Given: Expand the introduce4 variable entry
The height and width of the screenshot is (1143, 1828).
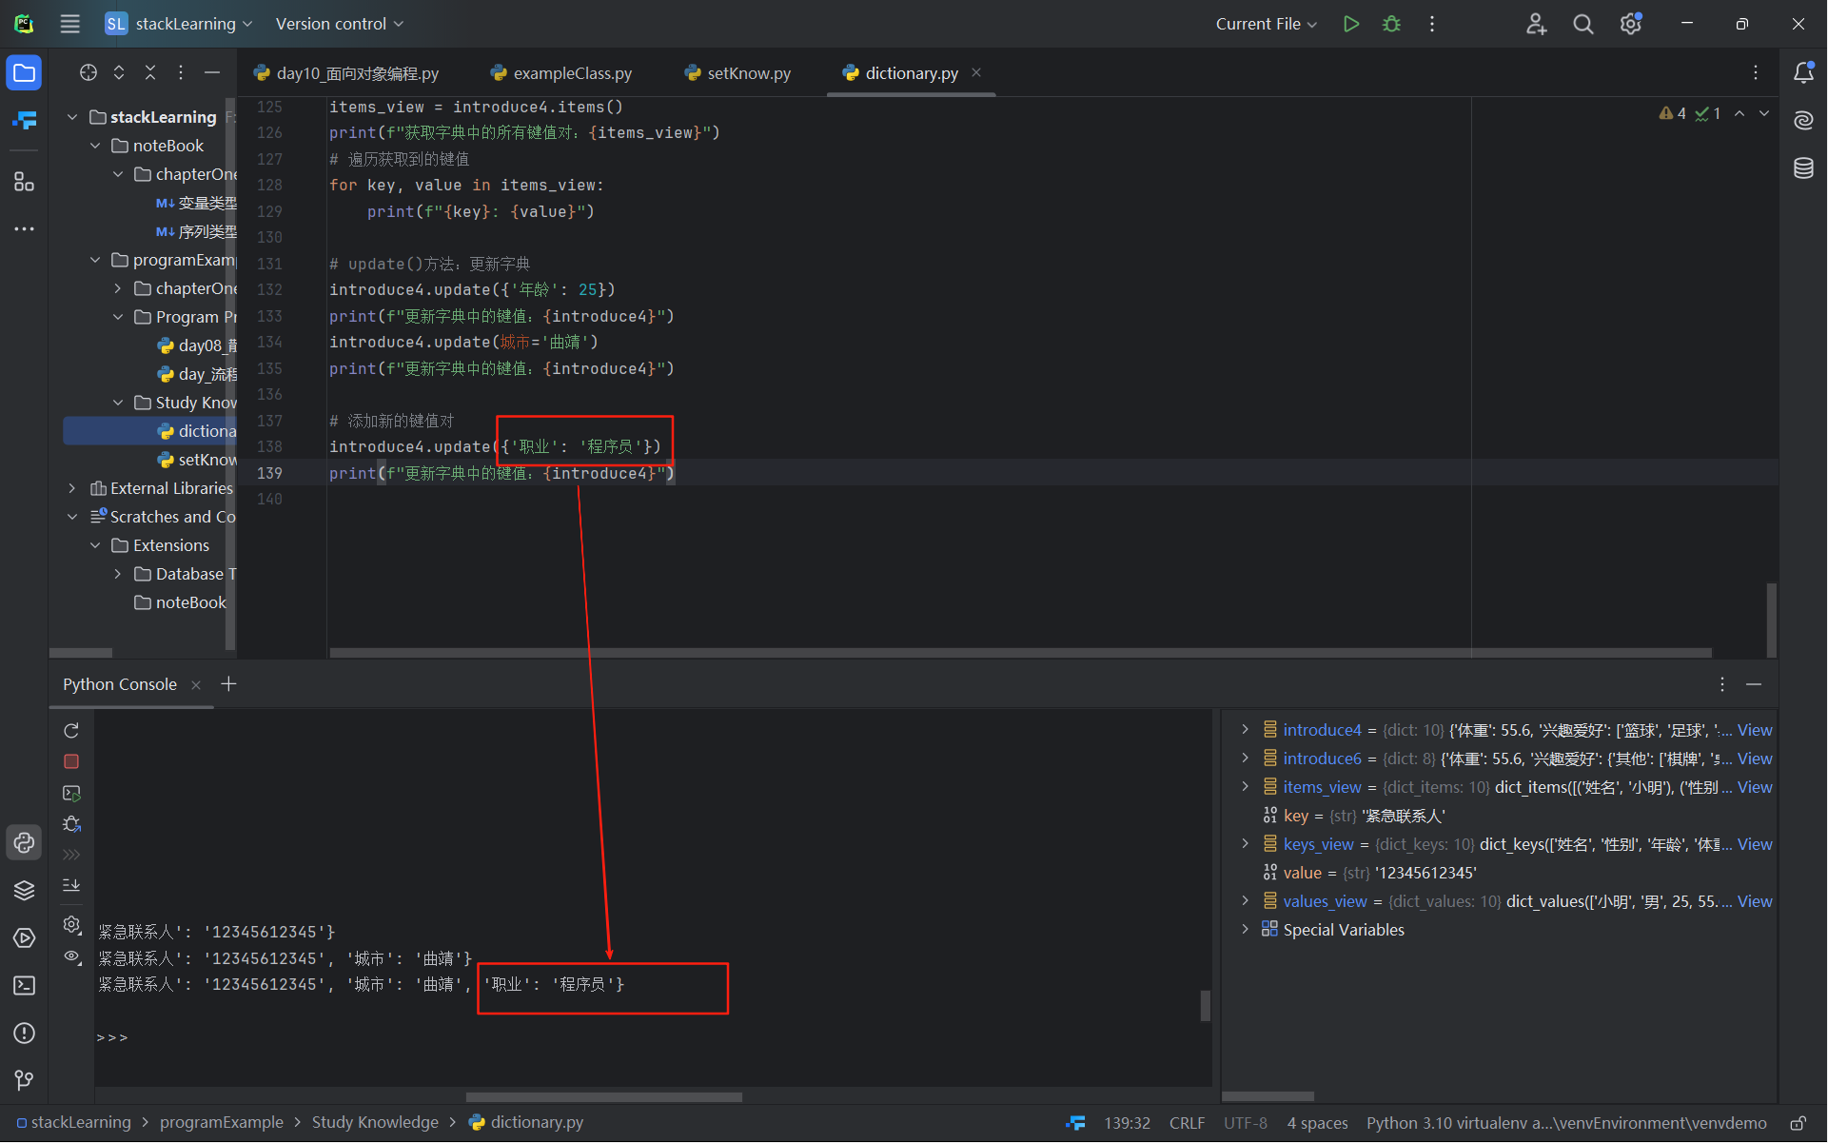Looking at the screenshot, I should 1245,730.
